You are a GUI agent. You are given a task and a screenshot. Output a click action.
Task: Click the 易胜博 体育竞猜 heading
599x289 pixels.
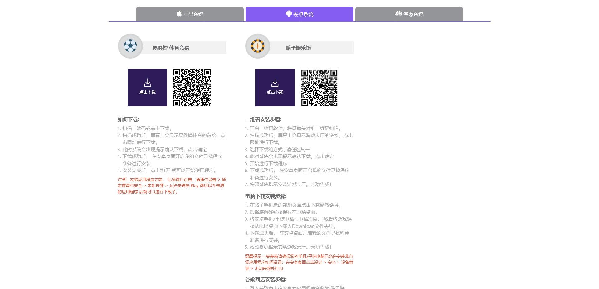point(171,48)
